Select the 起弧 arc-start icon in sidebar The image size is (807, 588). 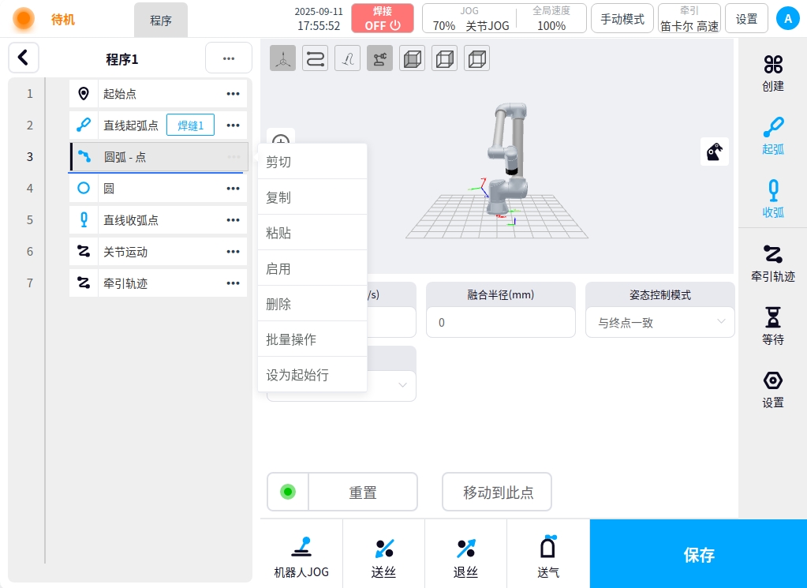772,135
